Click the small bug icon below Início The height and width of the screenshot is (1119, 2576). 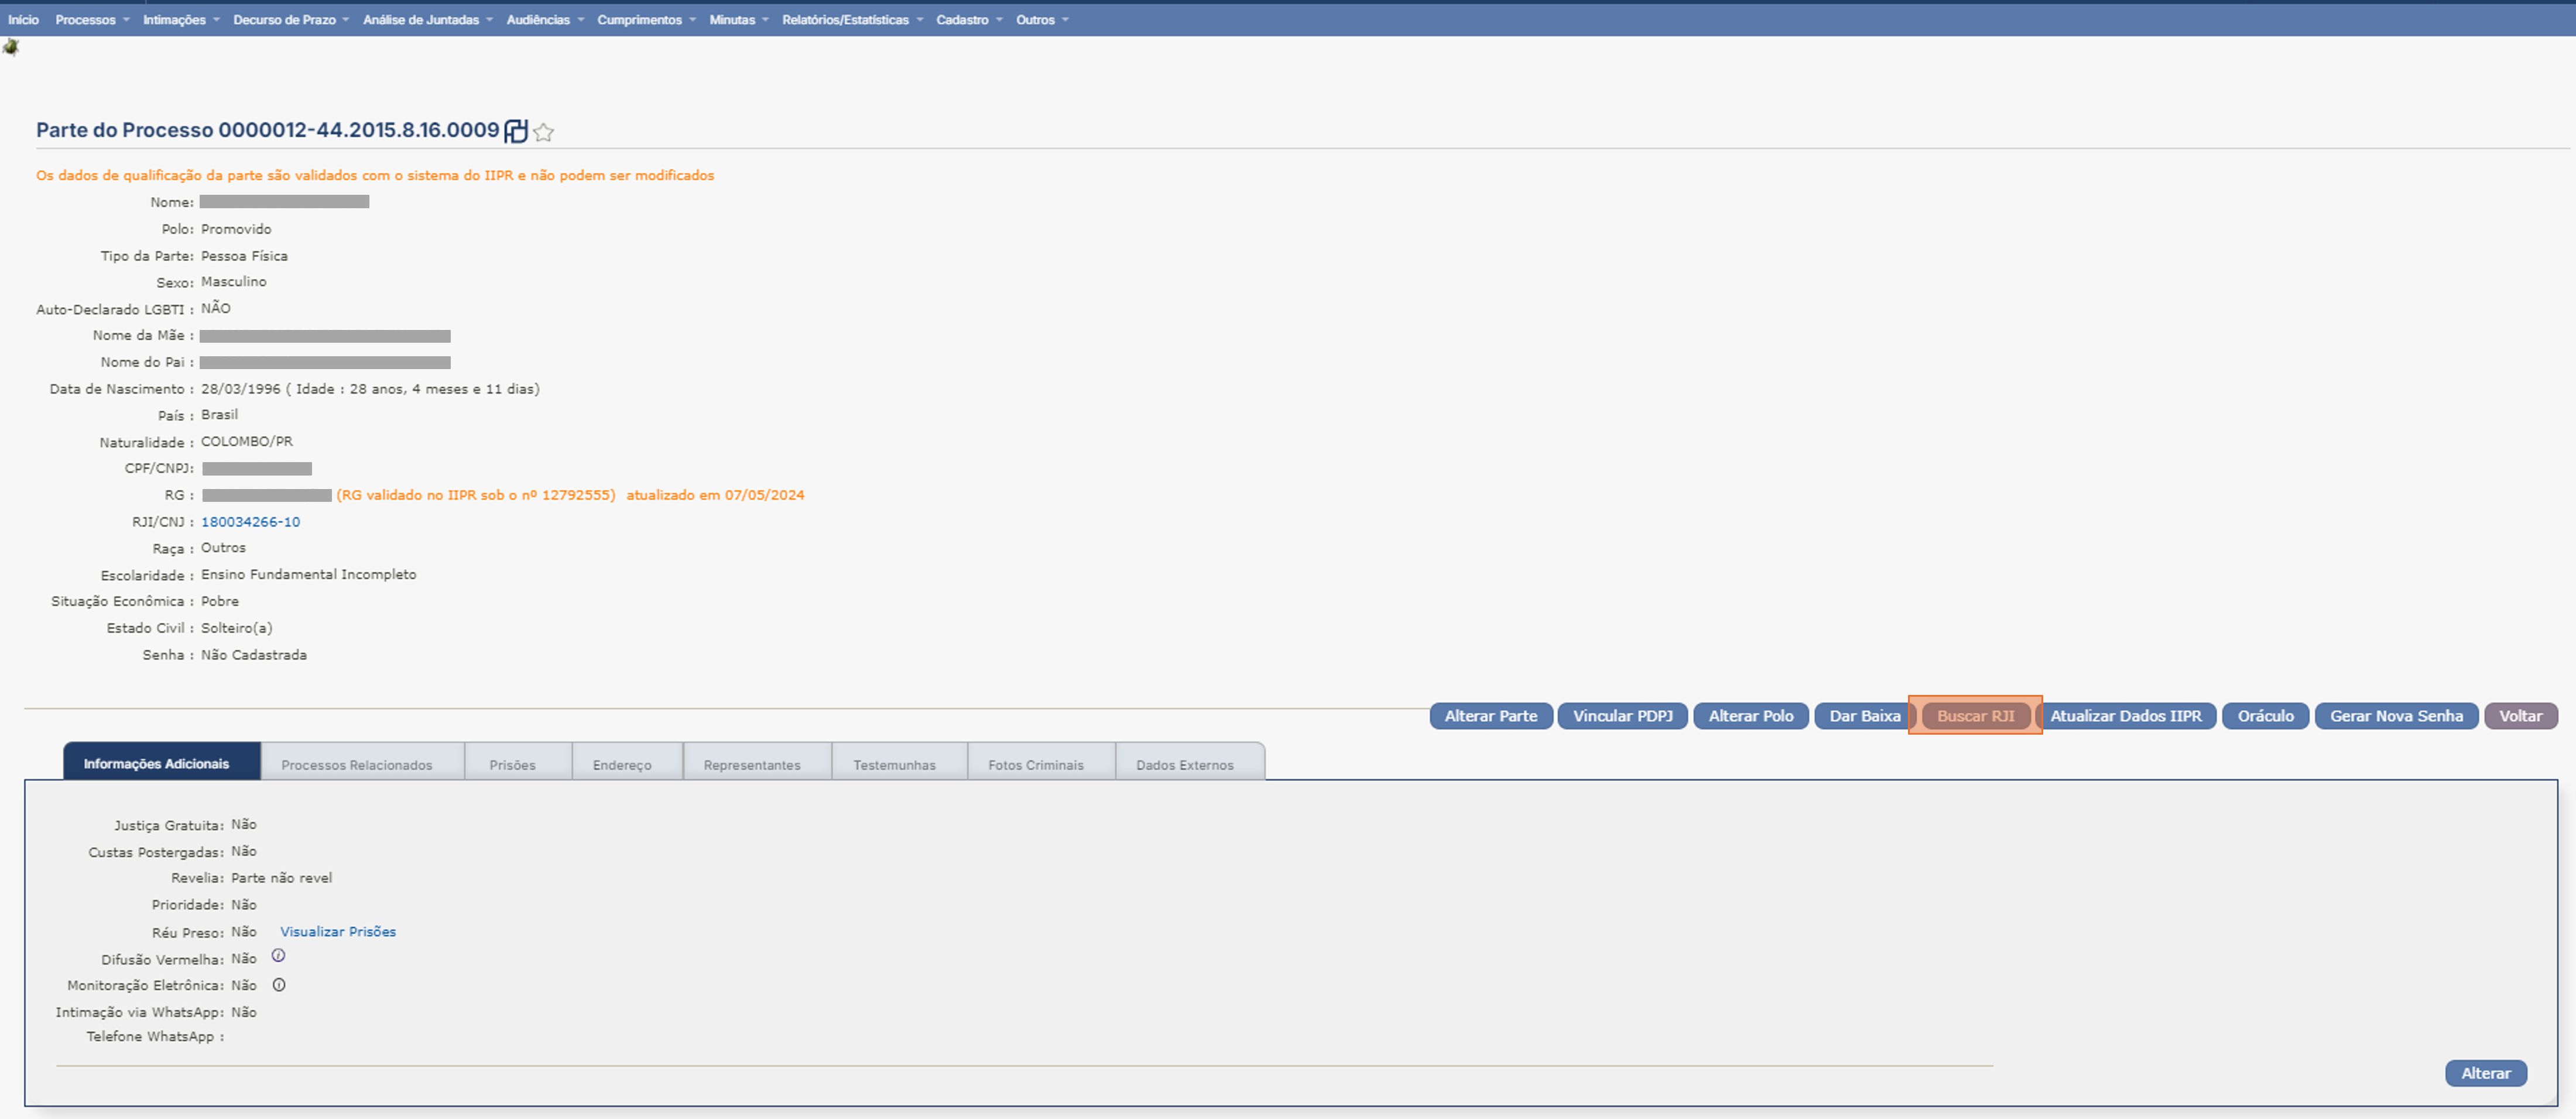[x=11, y=47]
